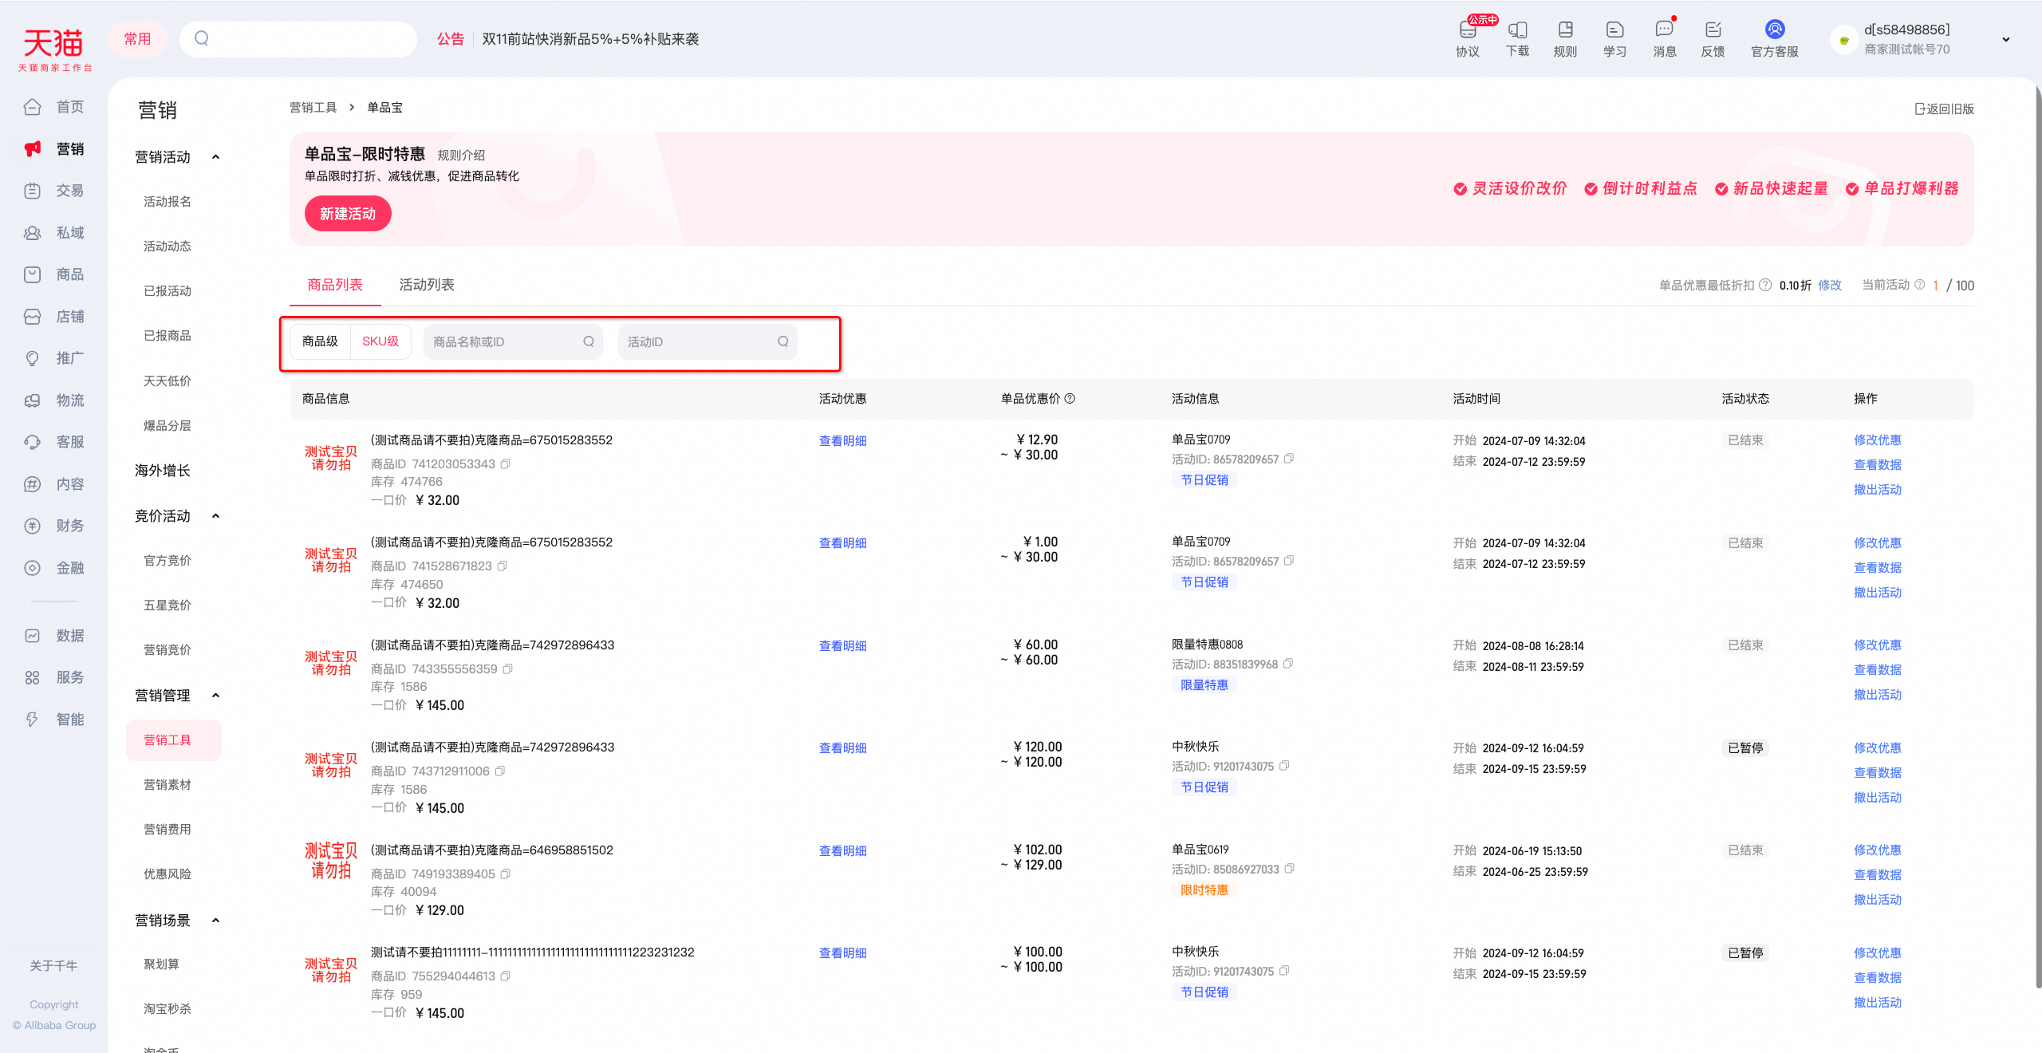Collapse the 竞价活动 sidebar section
Image resolution: width=2042 pixels, height=1053 pixels.
(215, 516)
